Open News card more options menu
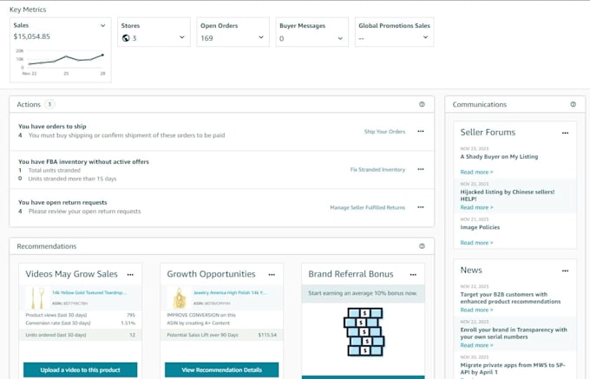The image size is (590, 379). point(565,271)
